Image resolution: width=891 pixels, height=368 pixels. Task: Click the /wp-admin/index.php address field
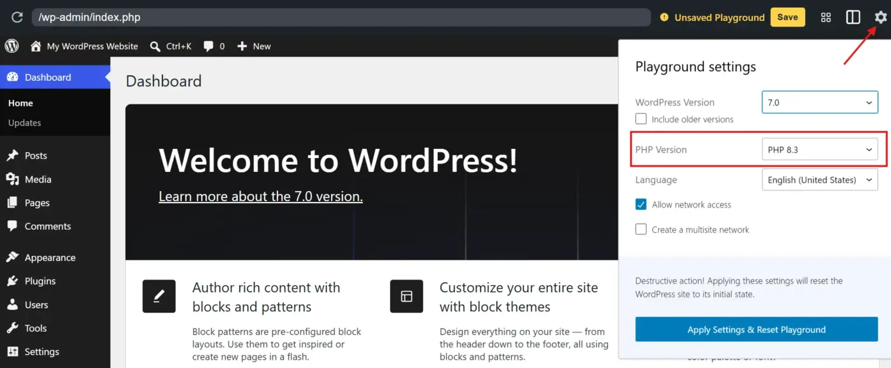[341, 17]
